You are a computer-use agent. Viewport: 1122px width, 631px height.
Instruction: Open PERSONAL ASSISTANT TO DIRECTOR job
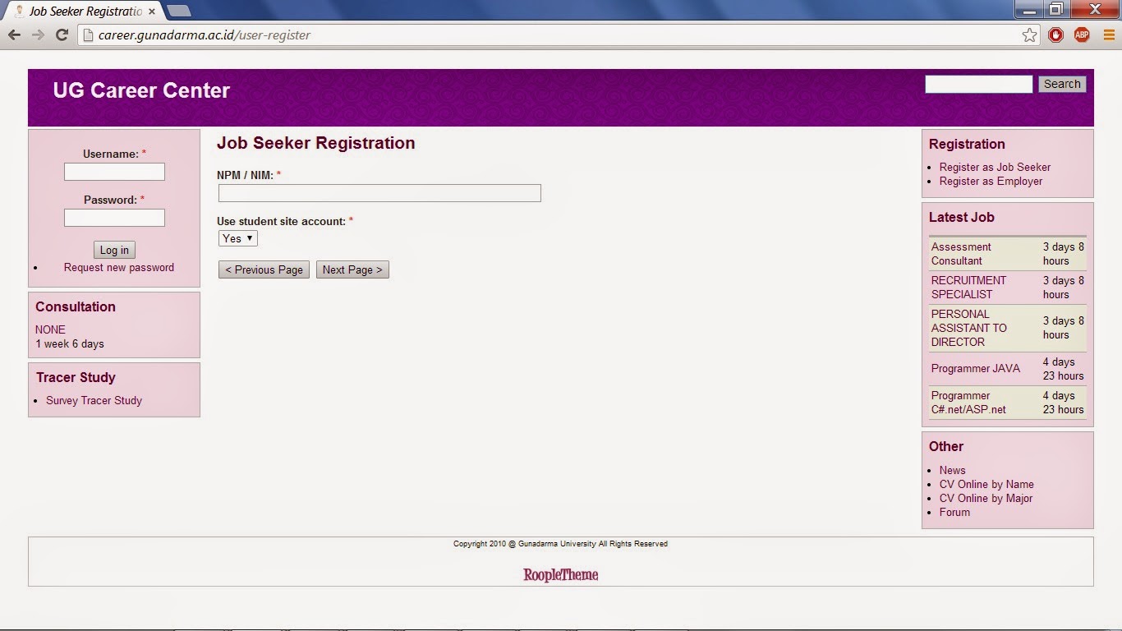[x=969, y=328]
